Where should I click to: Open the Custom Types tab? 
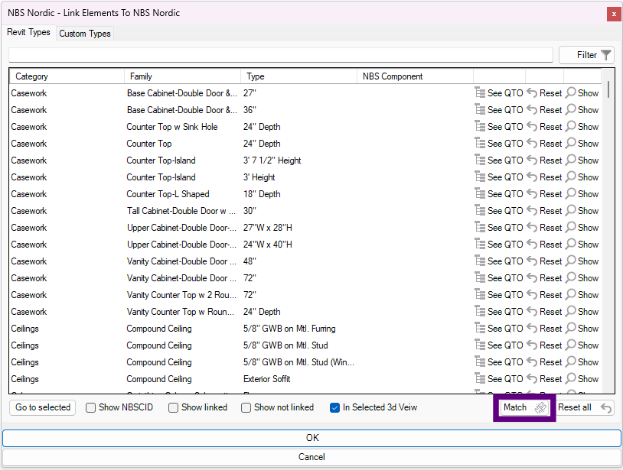(x=85, y=34)
